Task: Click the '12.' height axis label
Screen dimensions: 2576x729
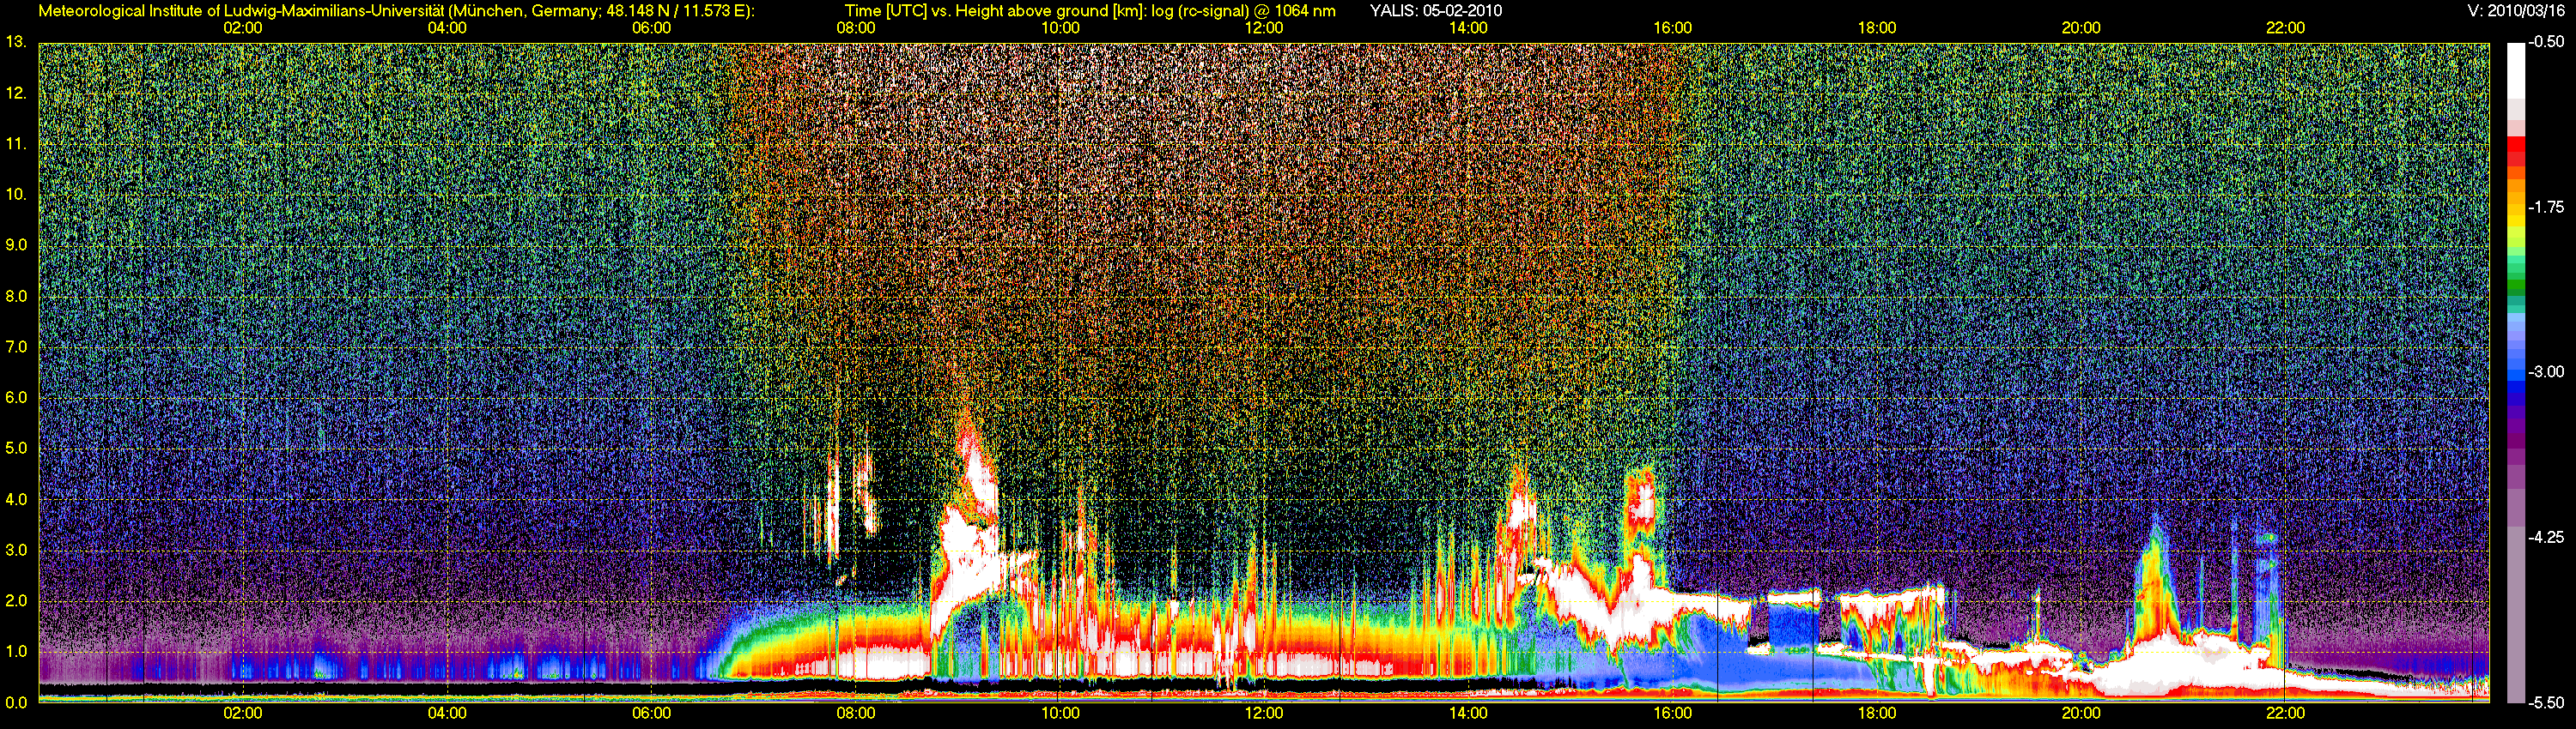Action: [x=16, y=93]
